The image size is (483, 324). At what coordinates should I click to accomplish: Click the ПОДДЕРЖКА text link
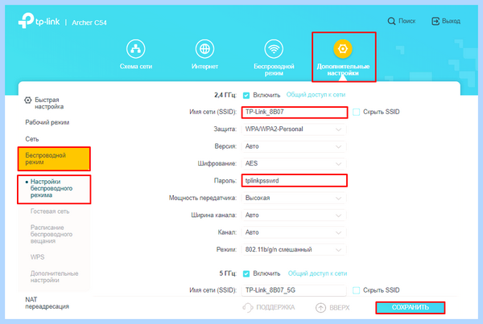tap(275, 307)
